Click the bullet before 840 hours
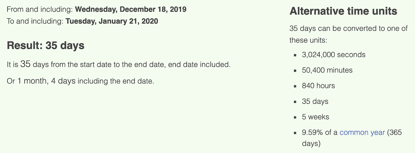The image size is (415, 153). (295, 86)
